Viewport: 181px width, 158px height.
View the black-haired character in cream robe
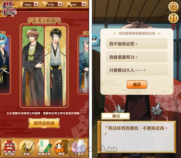55,66
